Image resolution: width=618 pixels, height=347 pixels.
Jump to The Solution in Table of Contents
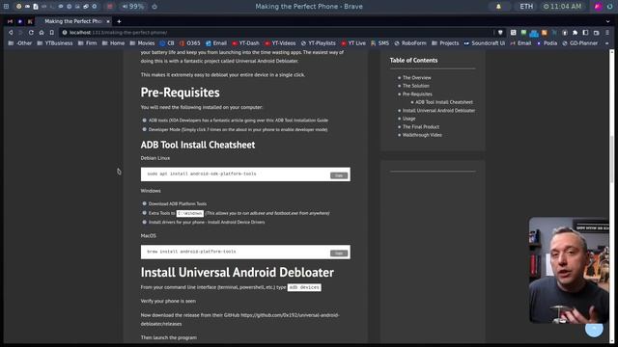coord(416,86)
